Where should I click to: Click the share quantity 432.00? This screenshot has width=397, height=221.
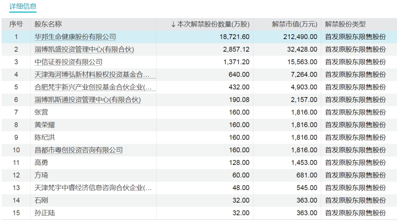(x=239, y=88)
